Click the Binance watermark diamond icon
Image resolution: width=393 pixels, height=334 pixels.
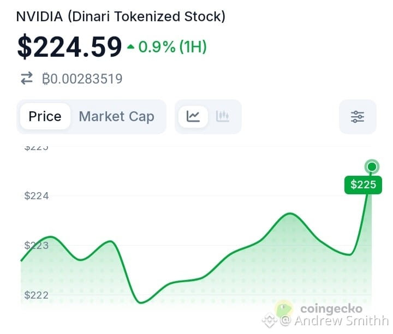coord(270,320)
